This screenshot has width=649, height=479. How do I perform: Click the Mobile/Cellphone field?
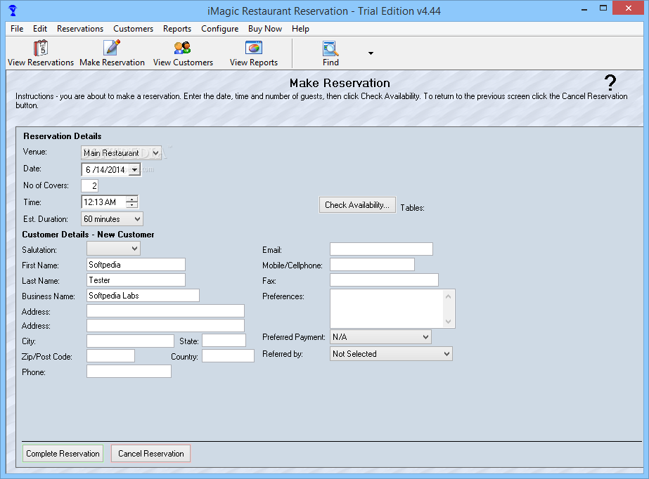click(372, 265)
